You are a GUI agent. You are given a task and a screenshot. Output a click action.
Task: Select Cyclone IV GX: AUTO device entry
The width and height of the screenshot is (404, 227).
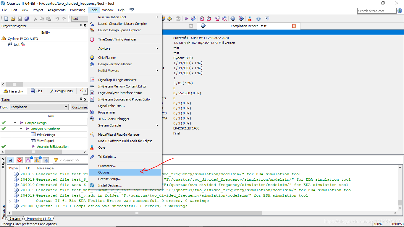(23, 39)
